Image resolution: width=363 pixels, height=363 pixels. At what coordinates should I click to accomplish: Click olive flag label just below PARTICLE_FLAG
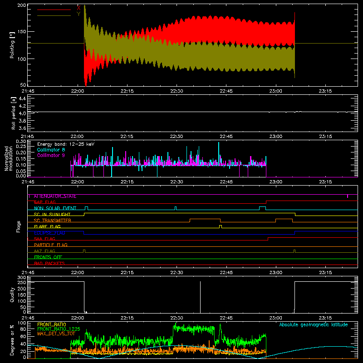point(44,251)
